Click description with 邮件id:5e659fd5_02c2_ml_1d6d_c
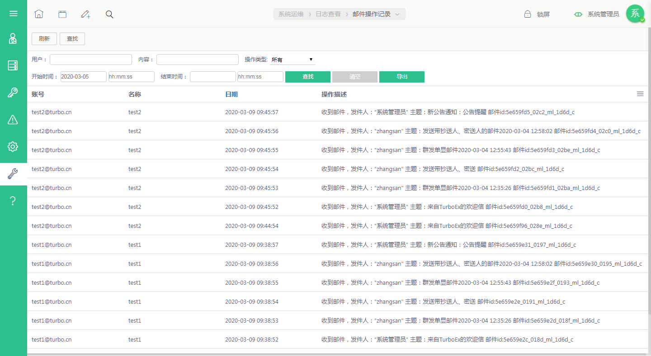The height and width of the screenshot is (356, 651). click(x=448, y=112)
